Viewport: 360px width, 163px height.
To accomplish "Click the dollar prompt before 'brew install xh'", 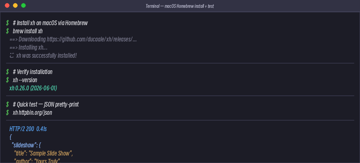I will coord(7,31).
